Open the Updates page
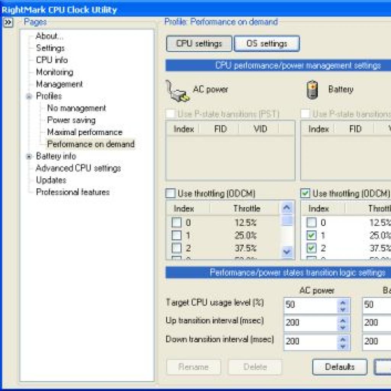 click(x=51, y=180)
